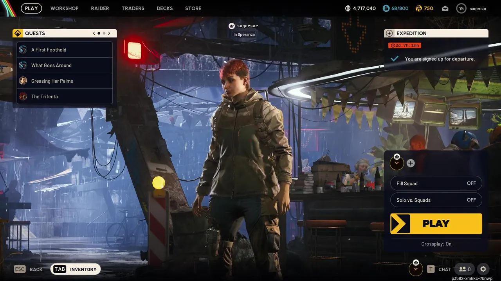The image size is (501, 281).
Task: Click the crown icon beside saqersar nameplate
Action: (x=232, y=26)
